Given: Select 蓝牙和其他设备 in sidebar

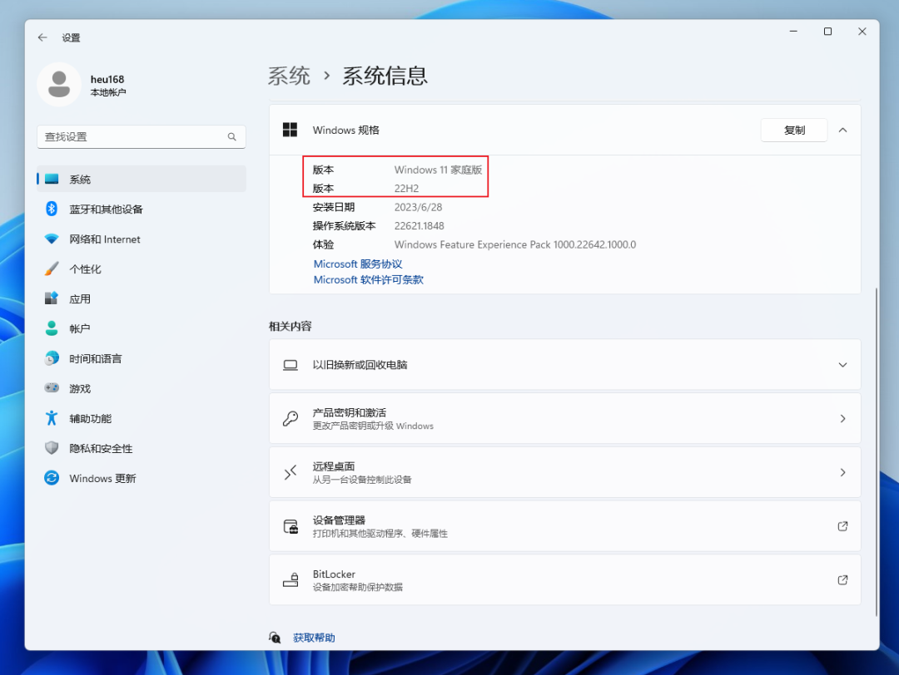Looking at the screenshot, I should (142, 209).
